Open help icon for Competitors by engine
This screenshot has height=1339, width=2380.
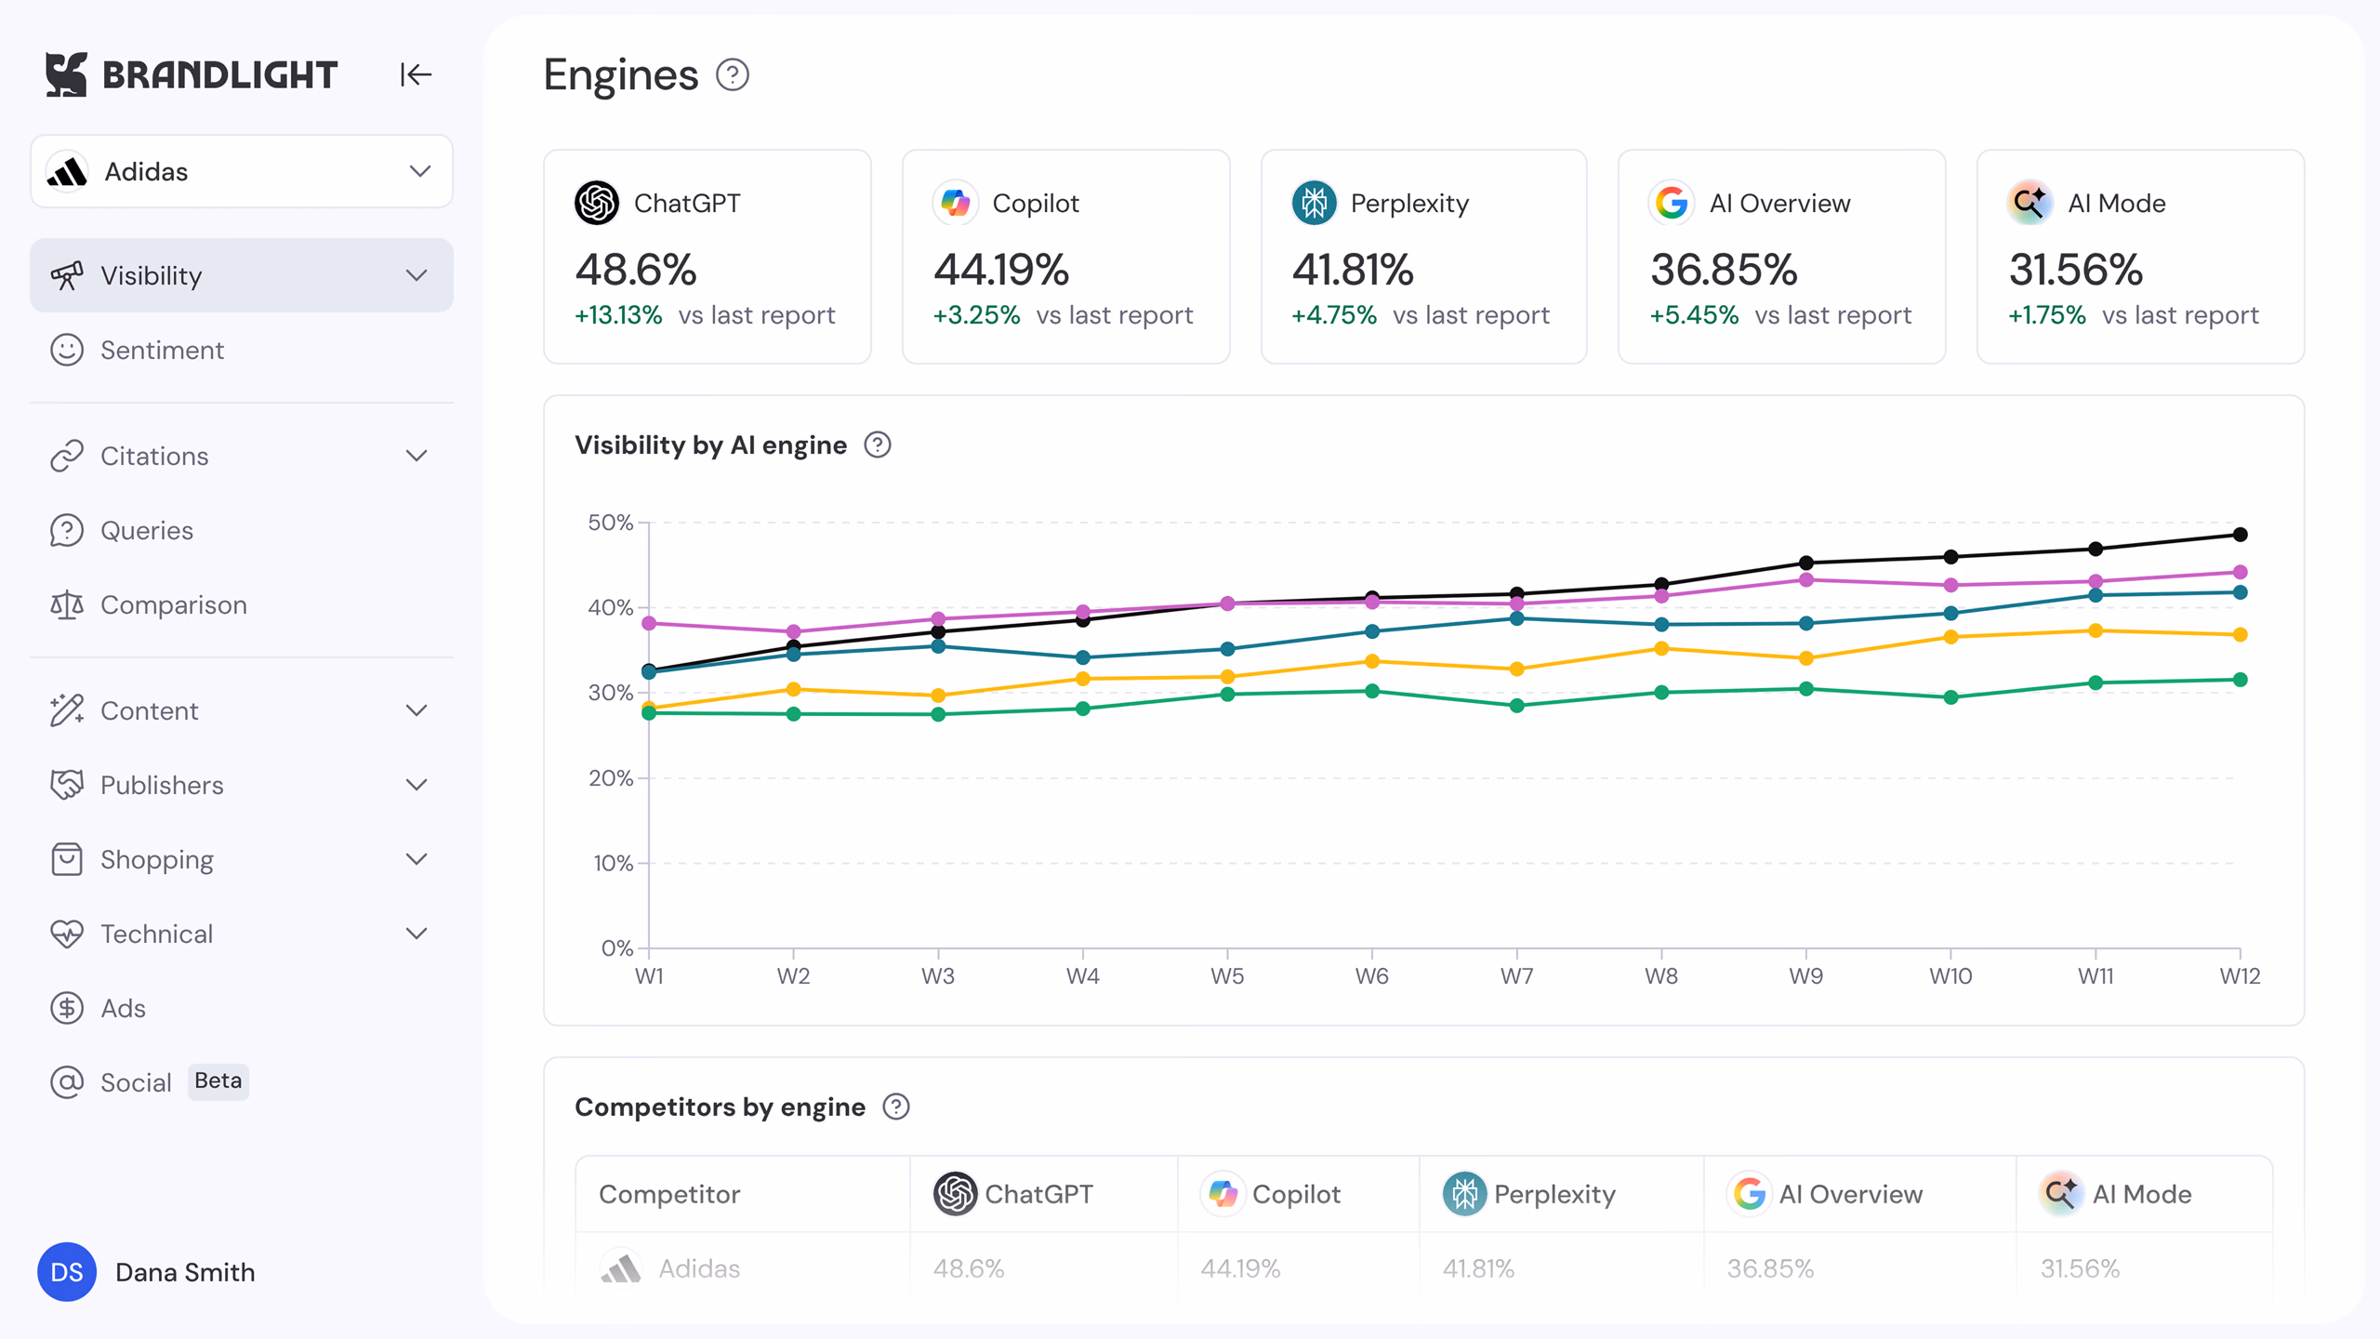tap(896, 1107)
